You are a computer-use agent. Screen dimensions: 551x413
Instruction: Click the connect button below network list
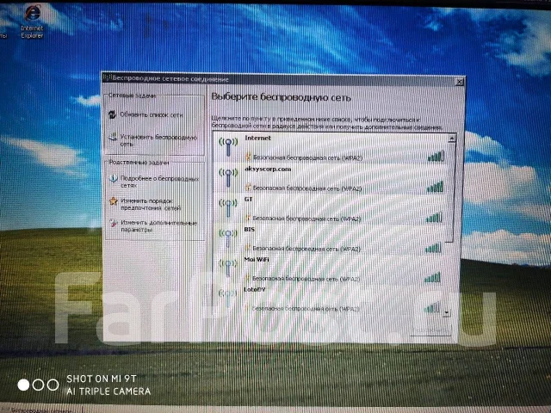pos(430,330)
